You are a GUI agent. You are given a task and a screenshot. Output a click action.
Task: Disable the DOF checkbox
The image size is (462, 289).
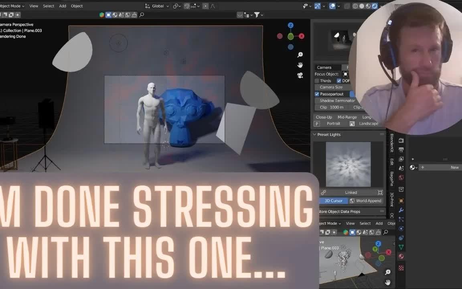[339, 81]
